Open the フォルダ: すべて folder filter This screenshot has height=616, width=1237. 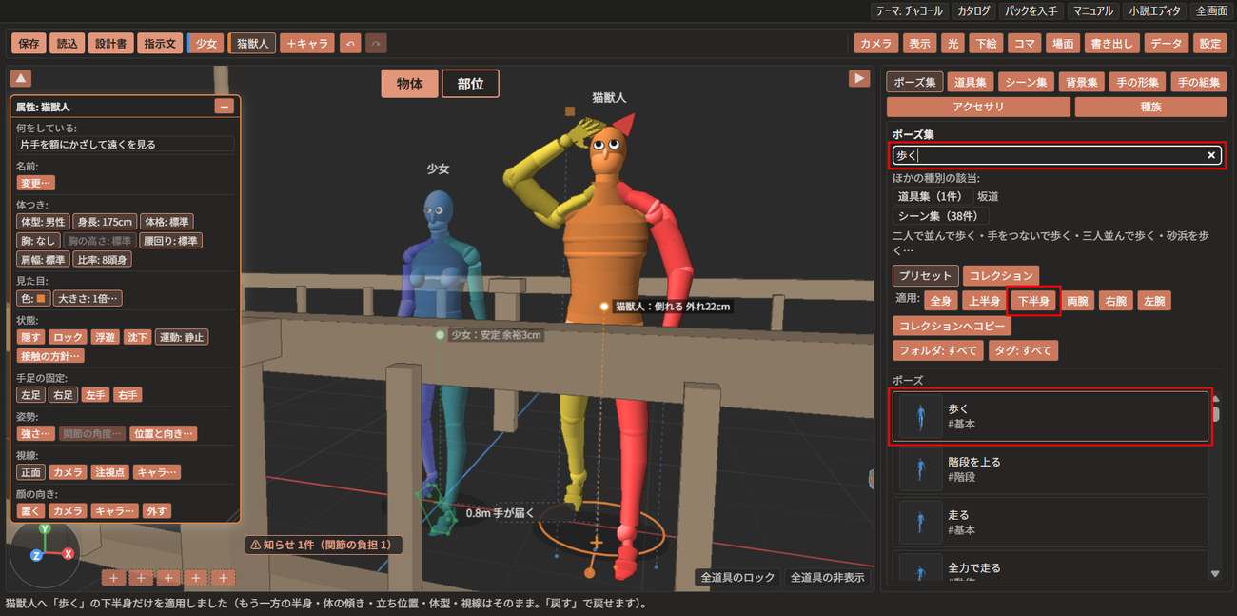[937, 350]
